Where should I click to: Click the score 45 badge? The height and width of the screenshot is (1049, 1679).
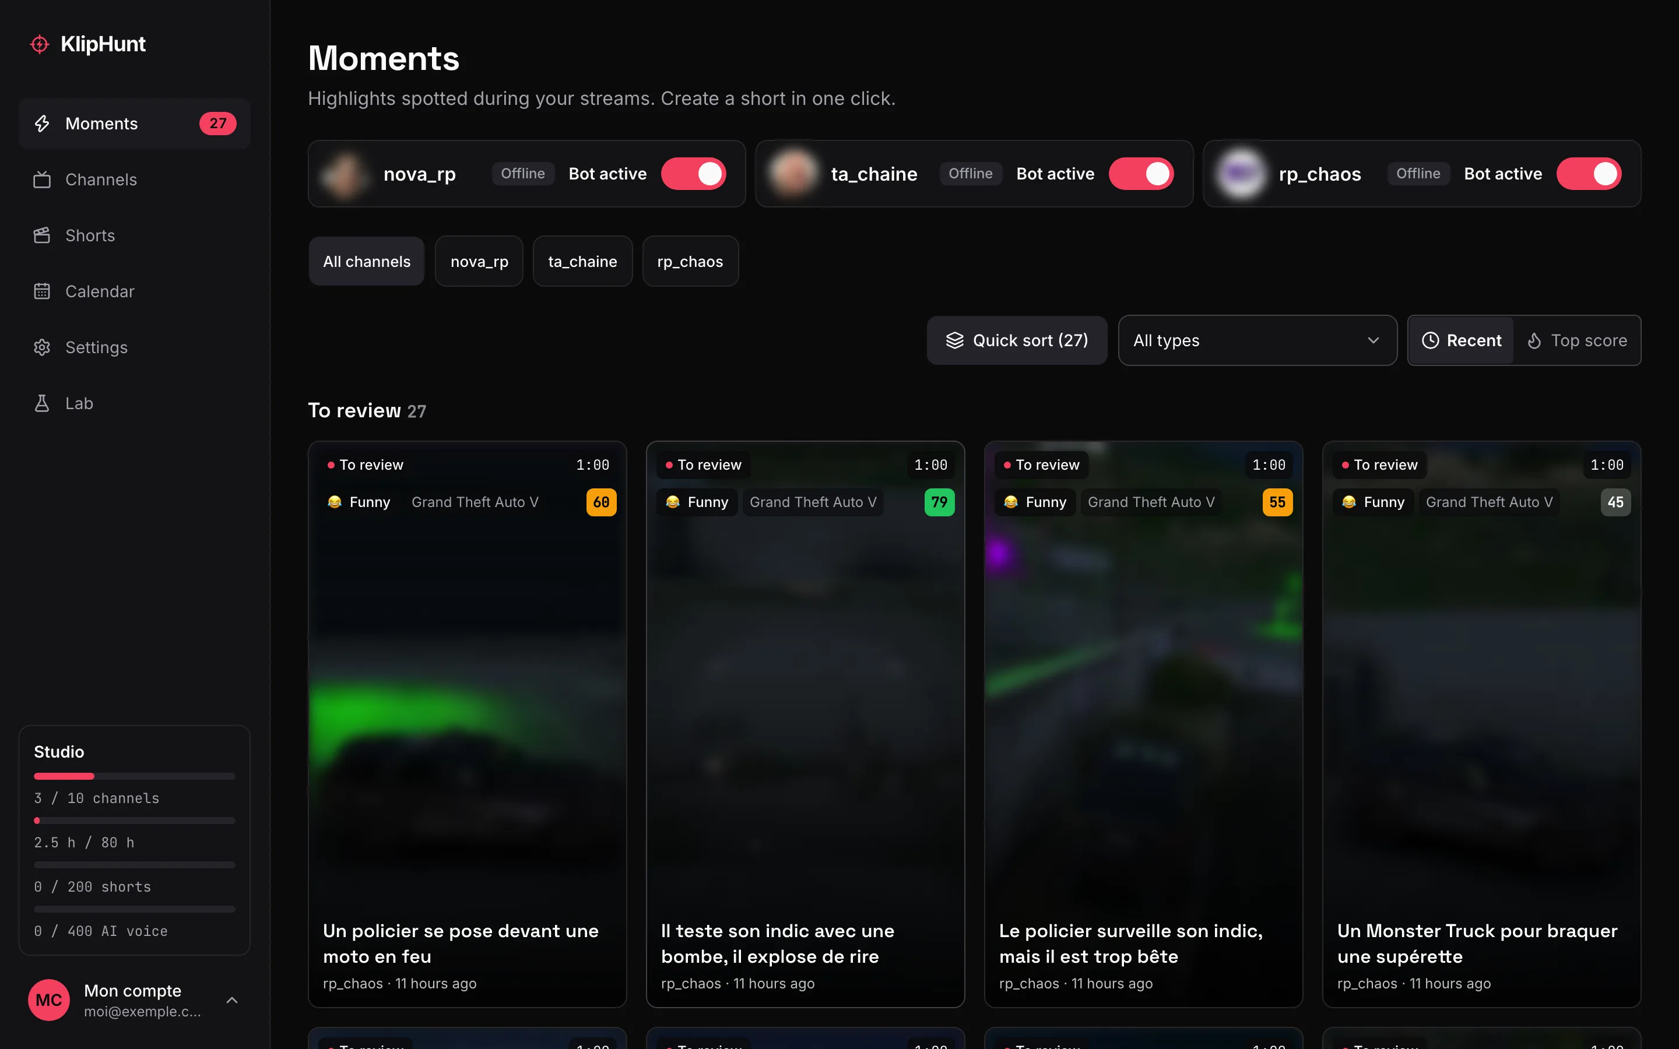[x=1615, y=502]
